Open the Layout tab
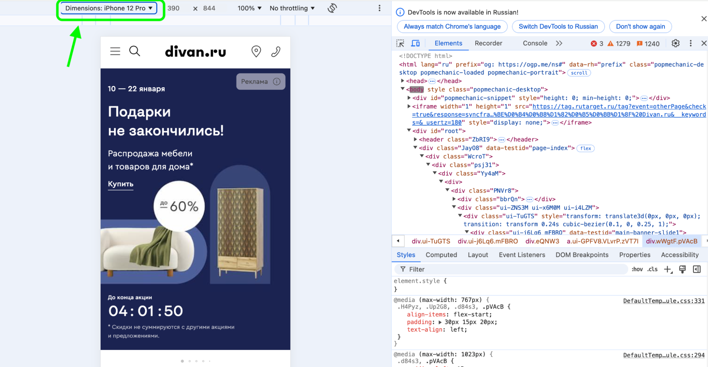This screenshot has height=367, width=708. pos(478,255)
